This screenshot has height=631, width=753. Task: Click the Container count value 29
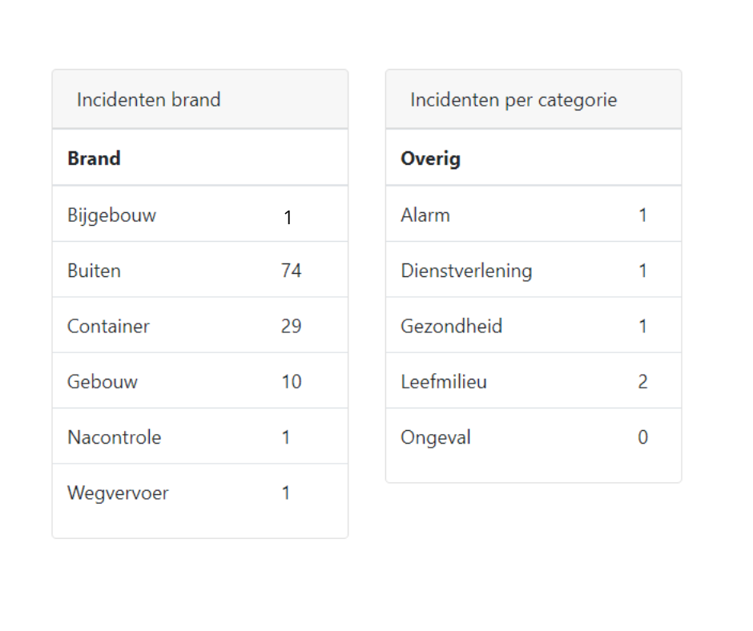tap(291, 326)
